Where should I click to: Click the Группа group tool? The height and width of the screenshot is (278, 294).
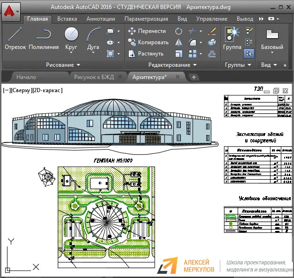[232, 39]
